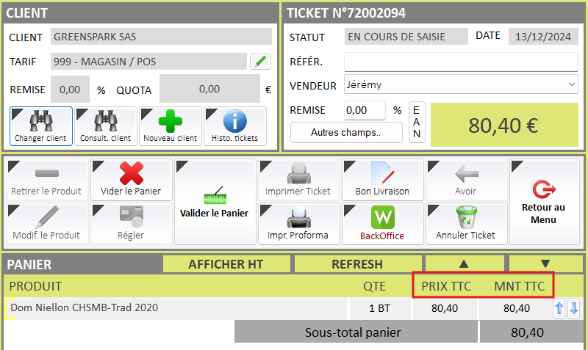588x350 pixels.
Task: Open the BackOffice green W icon
Action: coord(382,218)
